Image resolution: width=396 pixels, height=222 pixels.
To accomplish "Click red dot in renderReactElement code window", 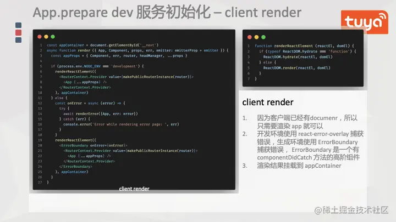I will tap(250, 37).
